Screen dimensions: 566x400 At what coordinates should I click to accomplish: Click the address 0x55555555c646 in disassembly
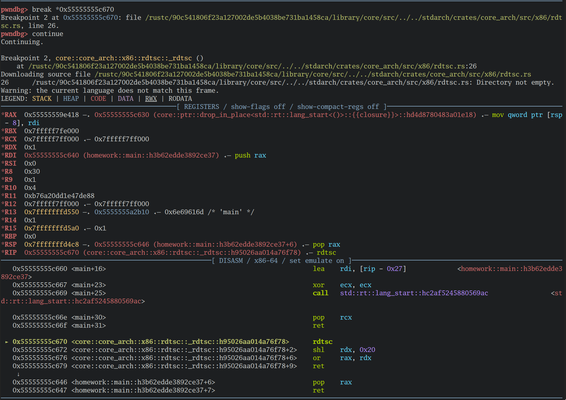point(40,382)
